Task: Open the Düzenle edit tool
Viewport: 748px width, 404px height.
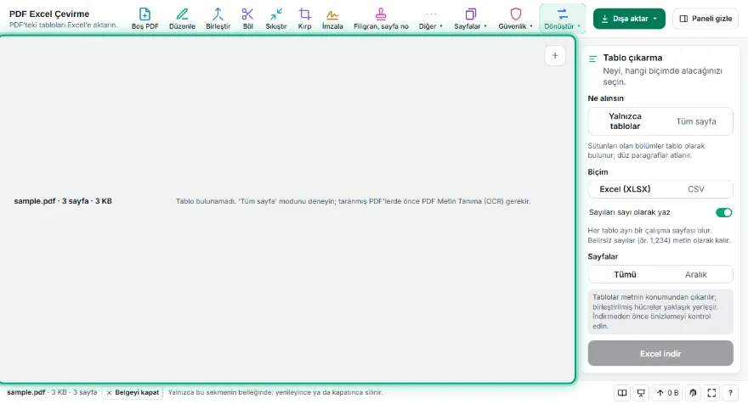Action: [x=182, y=19]
